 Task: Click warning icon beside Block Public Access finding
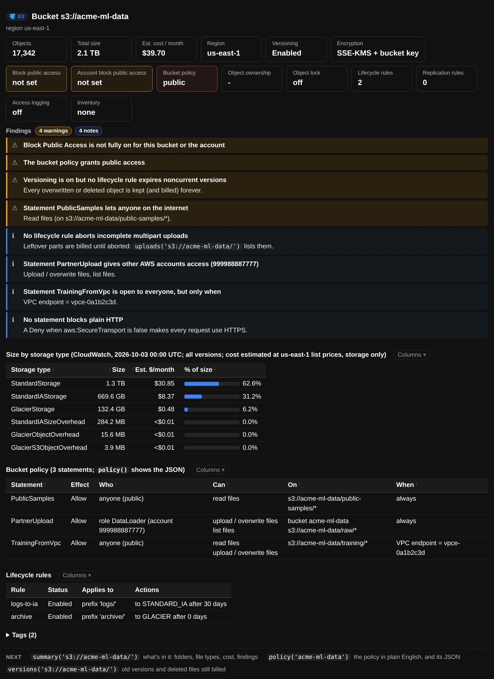[15, 145]
